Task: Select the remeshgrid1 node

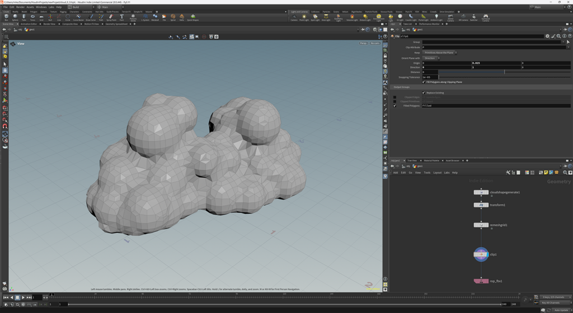Action: click(x=481, y=225)
